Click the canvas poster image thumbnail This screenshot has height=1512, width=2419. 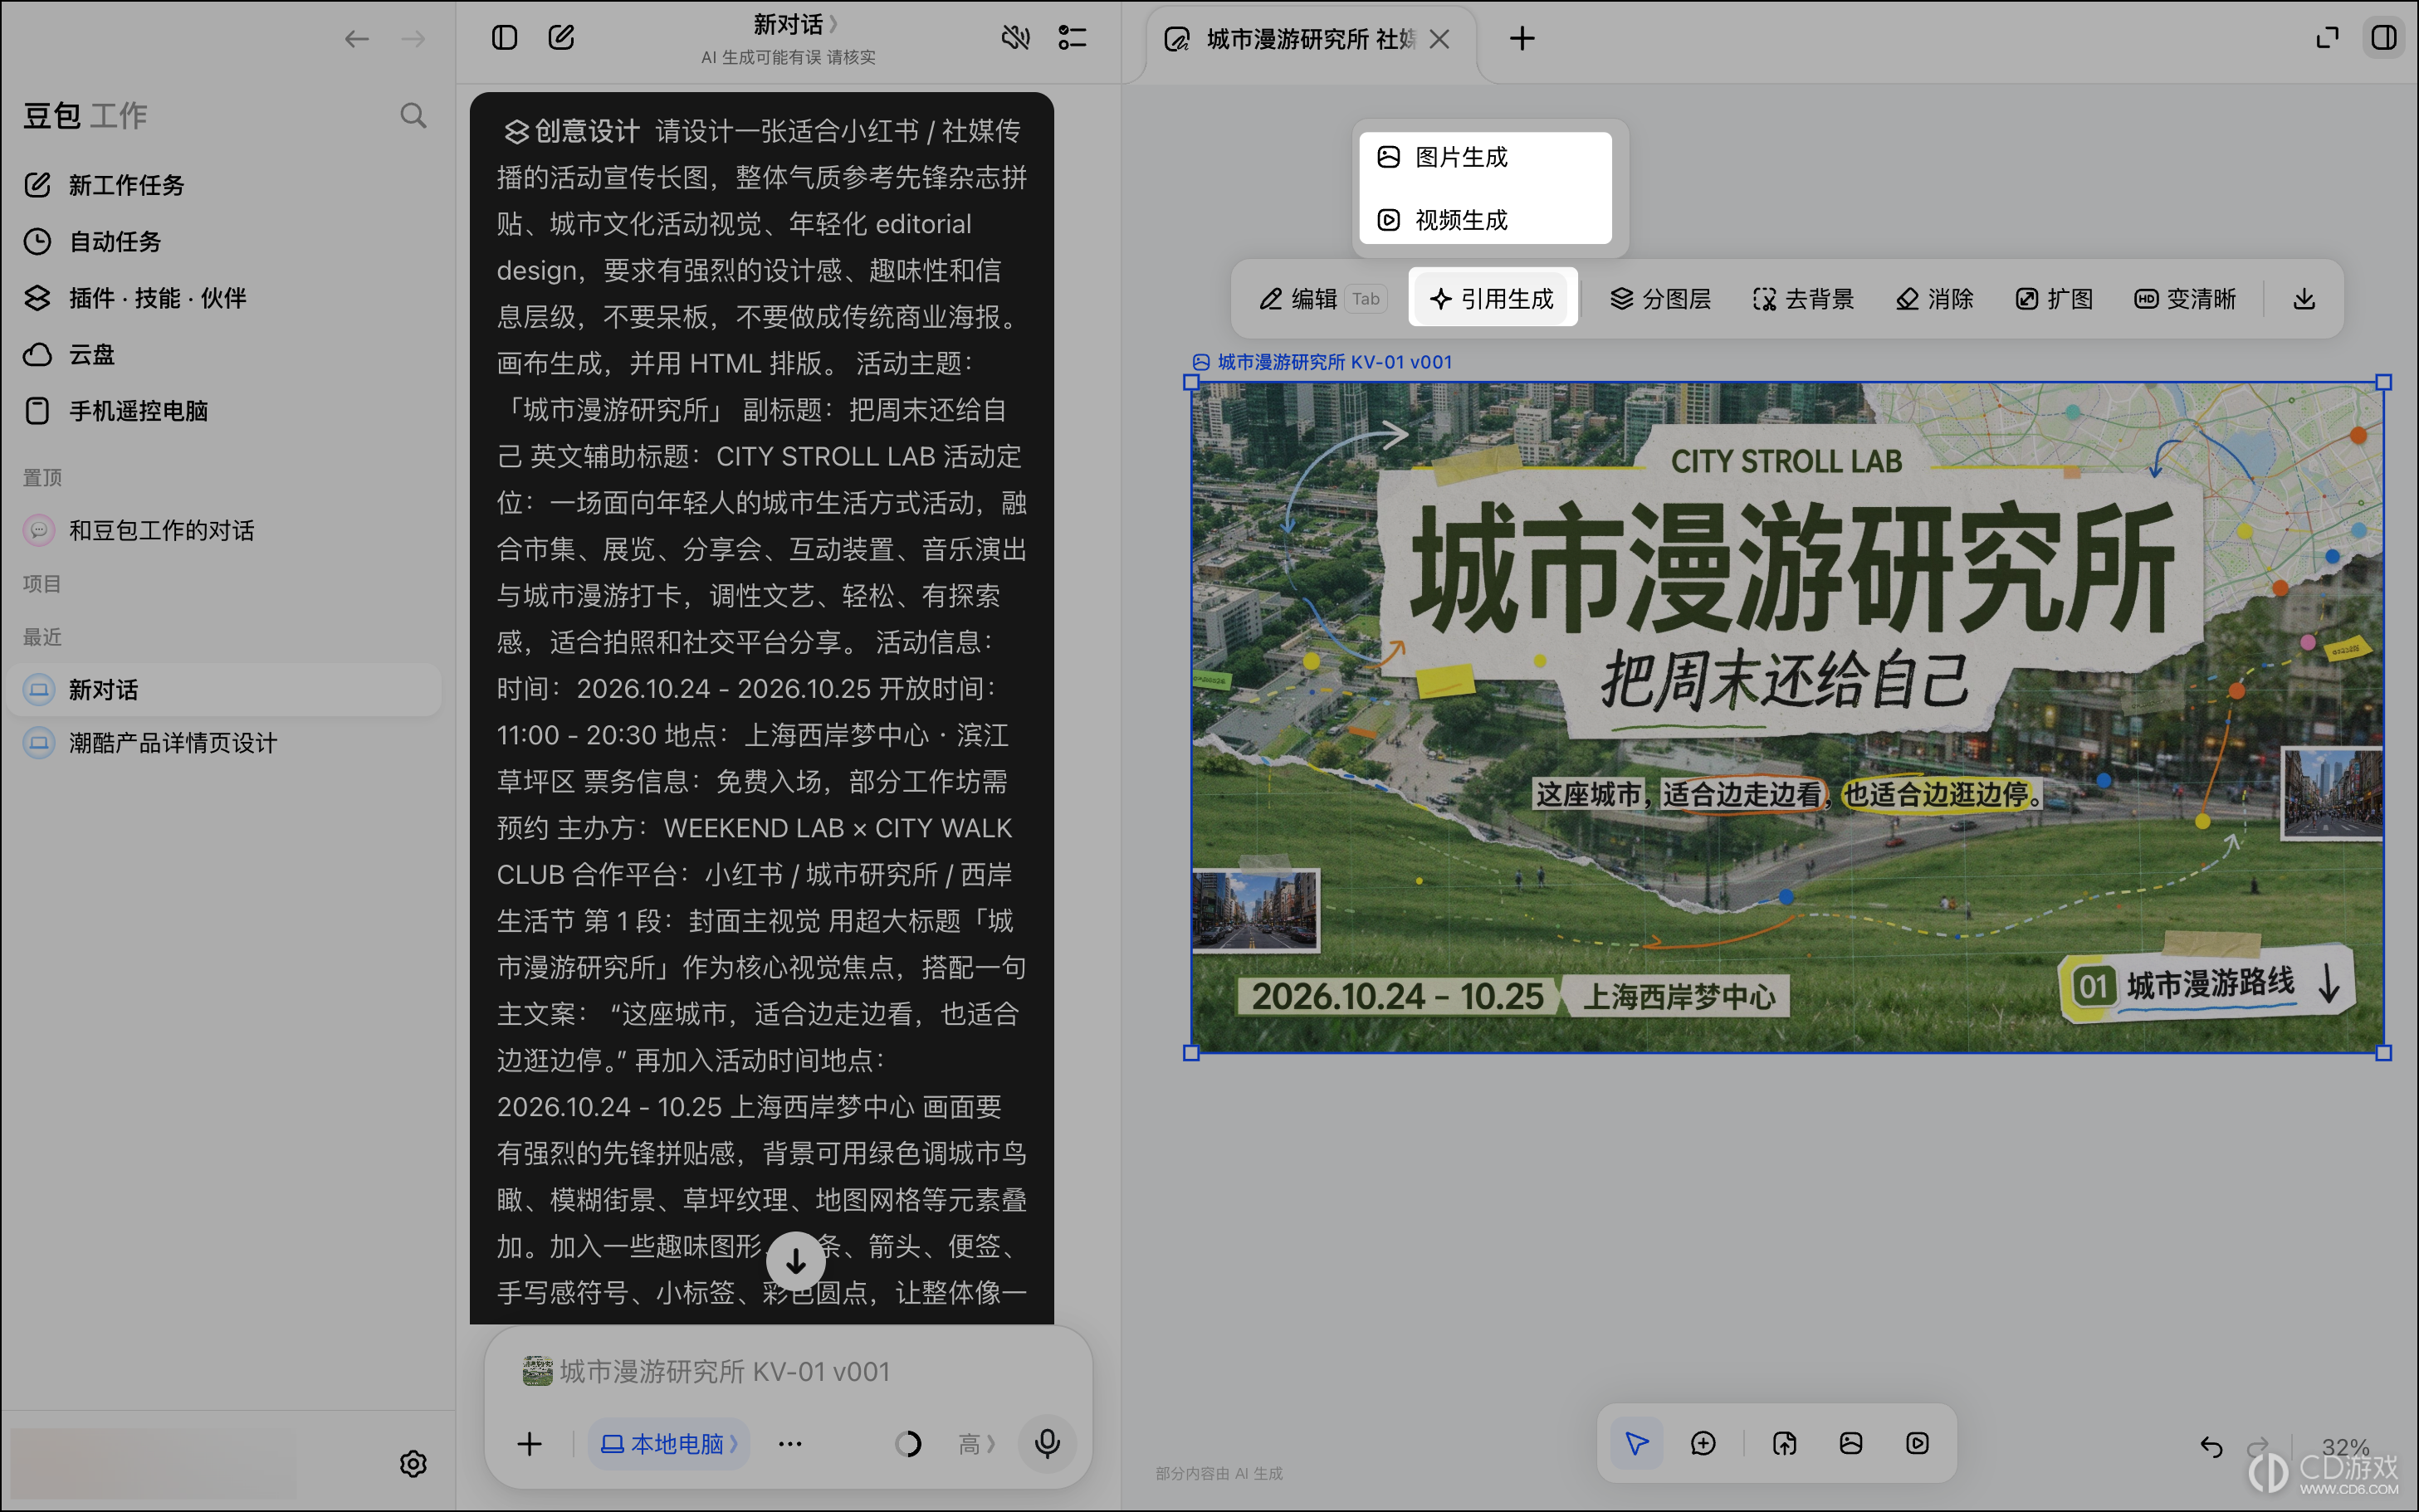pos(1787,716)
